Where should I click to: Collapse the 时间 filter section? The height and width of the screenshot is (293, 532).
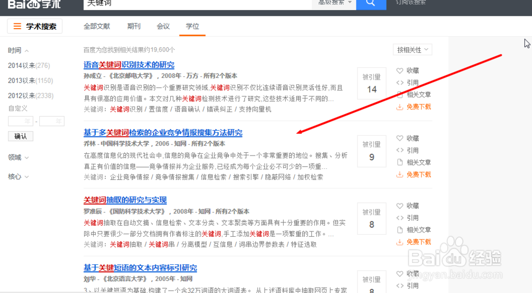(x=18, y=50)
